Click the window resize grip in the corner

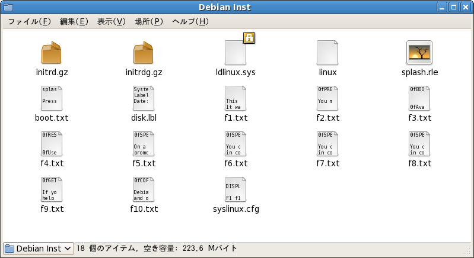(467, 251)
